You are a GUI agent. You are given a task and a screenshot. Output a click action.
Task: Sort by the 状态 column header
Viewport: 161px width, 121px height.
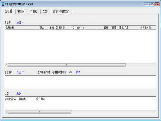tap(42, 28)
